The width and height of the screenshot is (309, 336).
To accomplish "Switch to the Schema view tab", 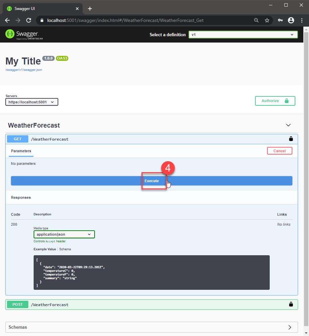I will coord(65,249).
